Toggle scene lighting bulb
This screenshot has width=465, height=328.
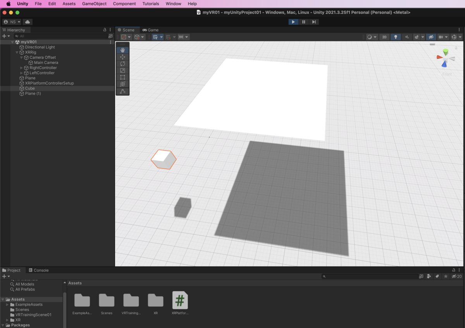(395, 37)
